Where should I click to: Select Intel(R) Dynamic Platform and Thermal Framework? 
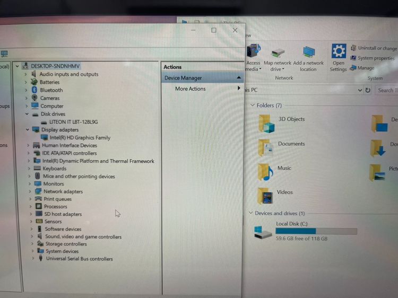click(98, 161)
